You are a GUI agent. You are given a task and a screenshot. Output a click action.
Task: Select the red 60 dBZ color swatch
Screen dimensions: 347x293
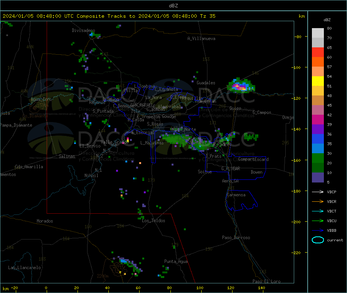(318, 52)
